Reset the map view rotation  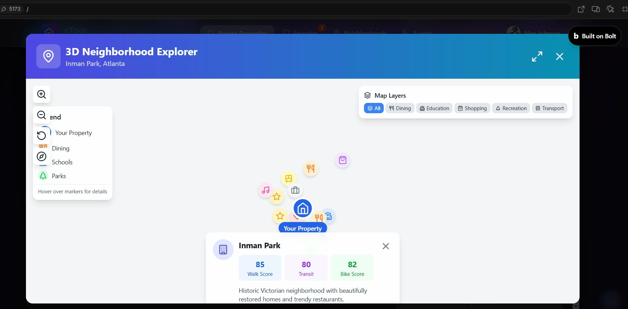pos(42,136)
